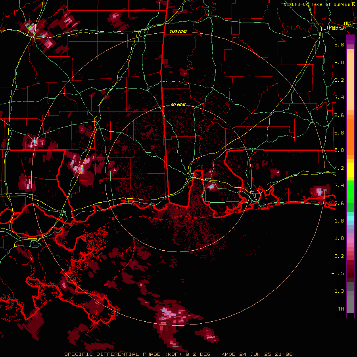Click the 6.6 scale value
Screen dimensions: 357x357
pos(339,115)
